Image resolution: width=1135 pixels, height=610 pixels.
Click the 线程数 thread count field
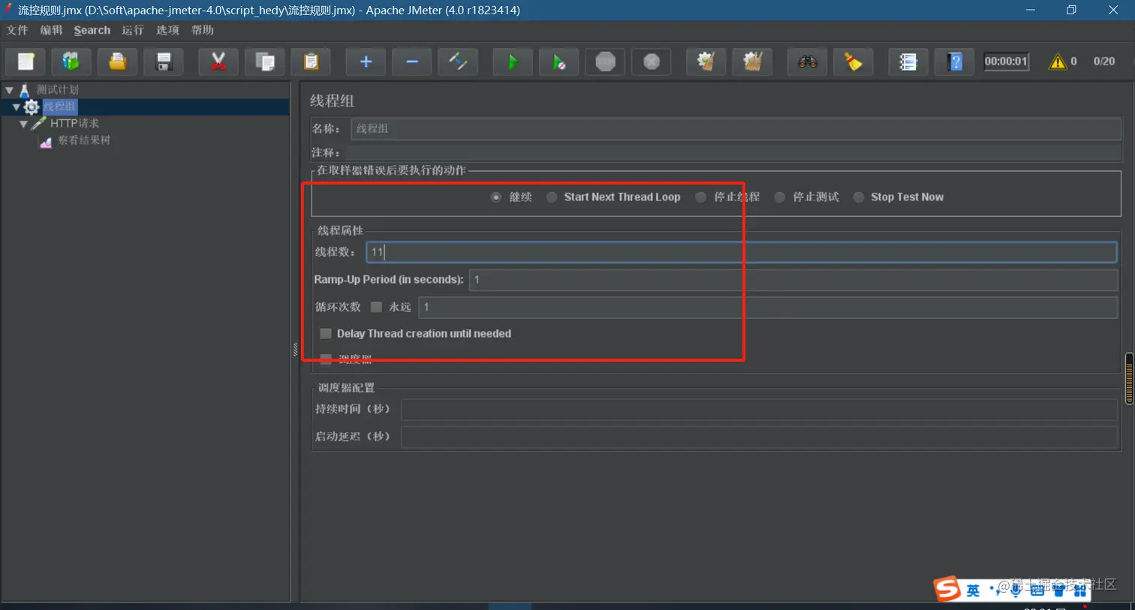[741, 252]
